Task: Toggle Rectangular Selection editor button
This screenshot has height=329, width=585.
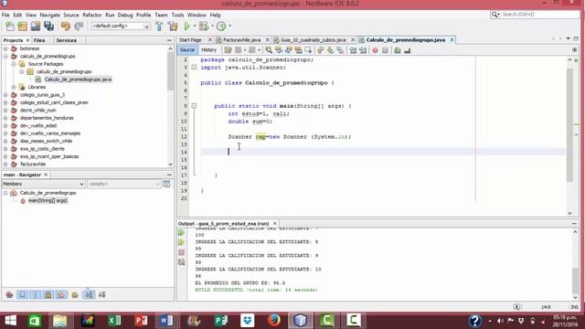Action: (x=308, y=50)
